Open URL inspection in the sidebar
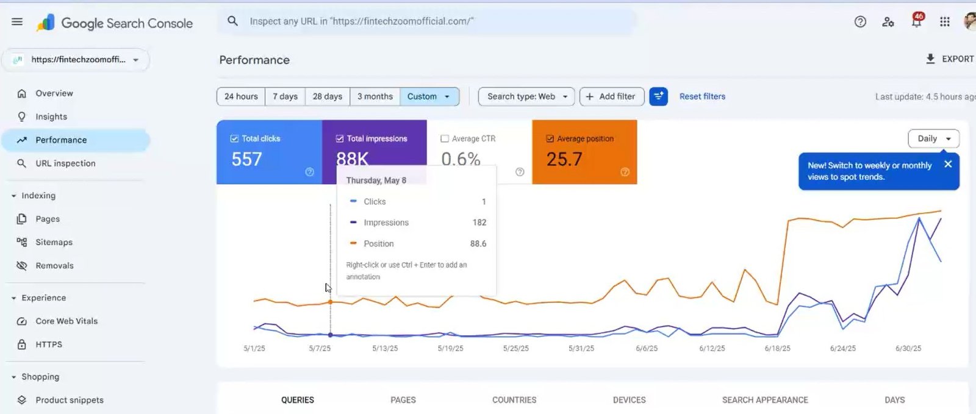The height and width of the screenshot is (414, 976). [x=76, y=163]
